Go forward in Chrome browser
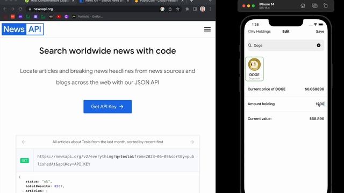Viewport: 344px width, 193px height. pos(12,9)
